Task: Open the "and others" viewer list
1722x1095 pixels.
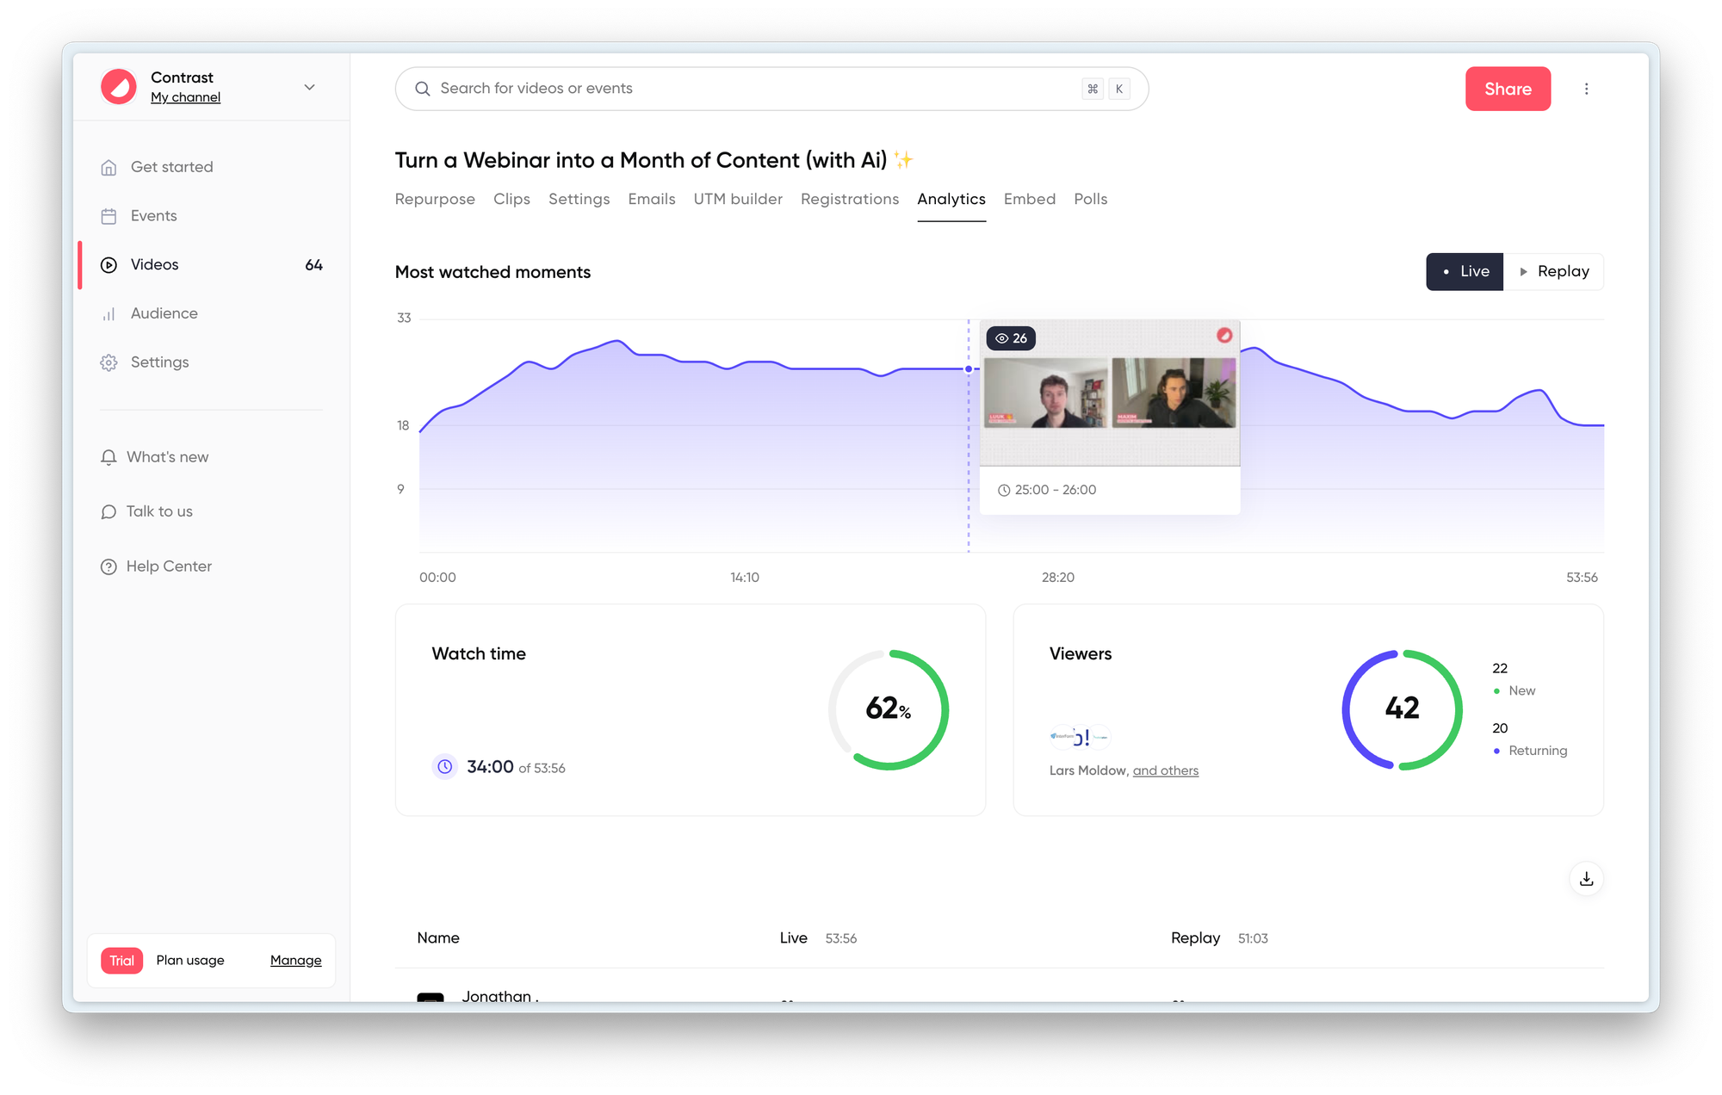Action: tap(1166, 770)
